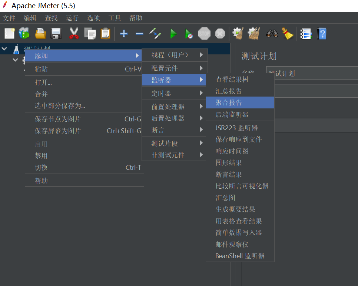
Task: Choose 汇总图 listener
Action: pos(240,198)
